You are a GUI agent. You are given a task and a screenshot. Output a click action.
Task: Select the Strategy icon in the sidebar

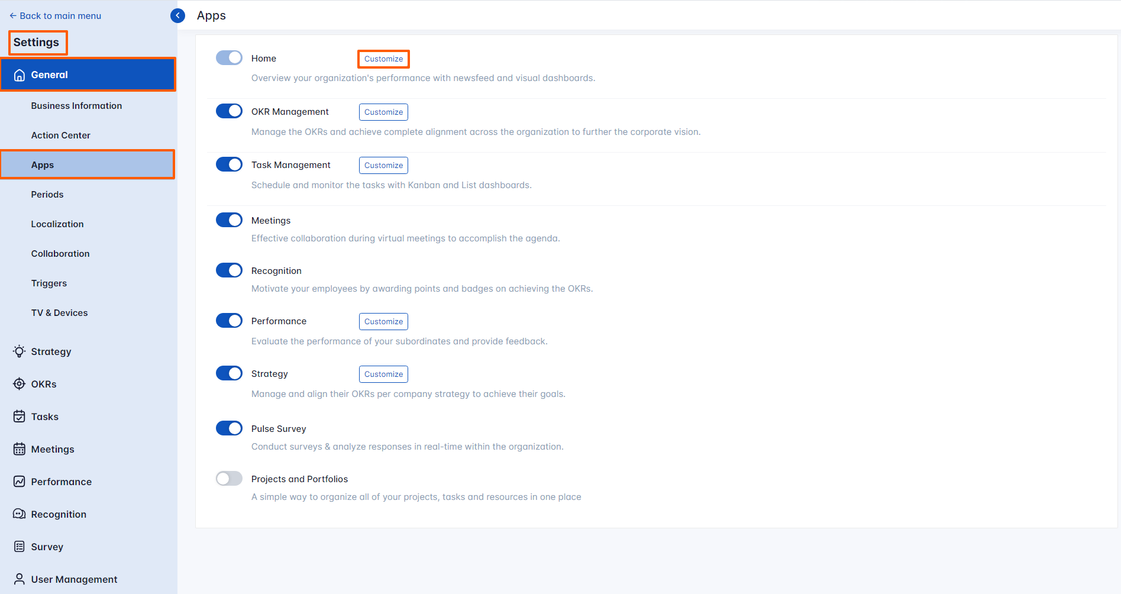click(20, 351)
